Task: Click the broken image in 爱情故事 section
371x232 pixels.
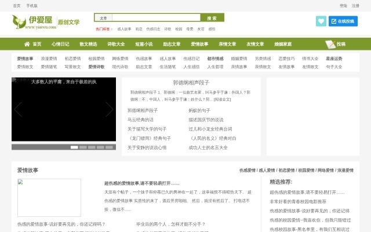Action: pyautogui.click(x=49, y=197)
